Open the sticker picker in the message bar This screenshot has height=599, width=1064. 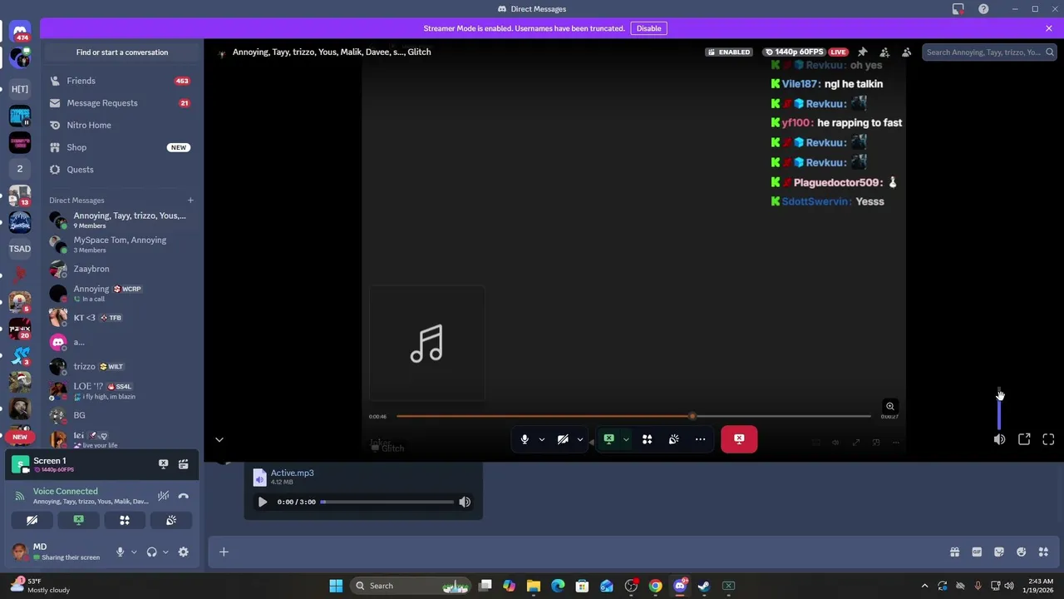pyautogui.click(x=999, y=552)
